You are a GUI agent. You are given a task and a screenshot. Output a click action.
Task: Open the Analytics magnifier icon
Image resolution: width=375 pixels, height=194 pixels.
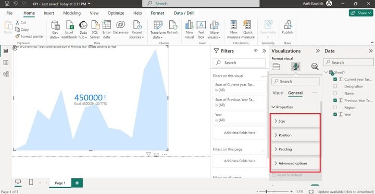coord(315,67)
